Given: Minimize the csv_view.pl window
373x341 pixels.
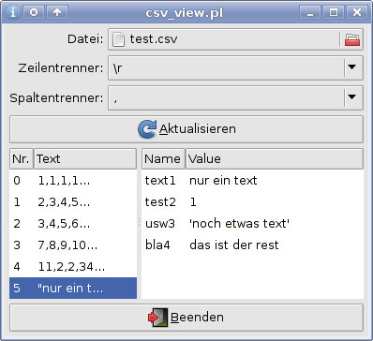Looking at the screenshot, I should pyautogui.click(x=310, y=12).
